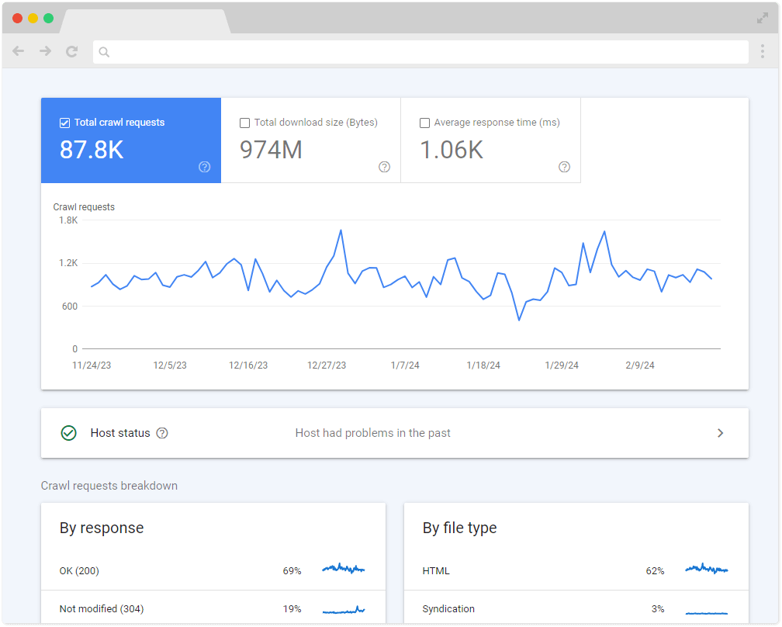Click the 11/24/23 date label on chart axis
The height and width of the screenshot is (627, 782).
[92, 365]
